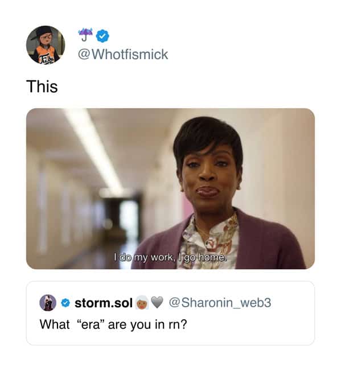Image resolution: width=341 pixels, height=371 pixels.
Task: Open Whotfismick's profile avatar
Action: 46,45
